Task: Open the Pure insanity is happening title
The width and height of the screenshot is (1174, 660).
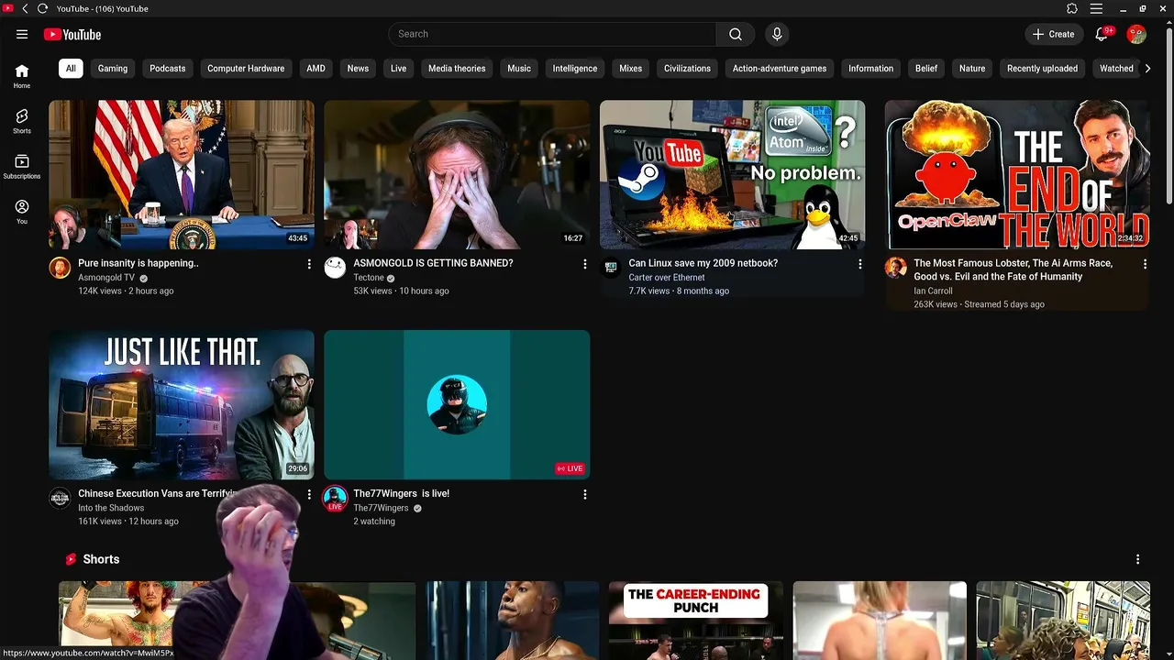Action: coord(138,263)
